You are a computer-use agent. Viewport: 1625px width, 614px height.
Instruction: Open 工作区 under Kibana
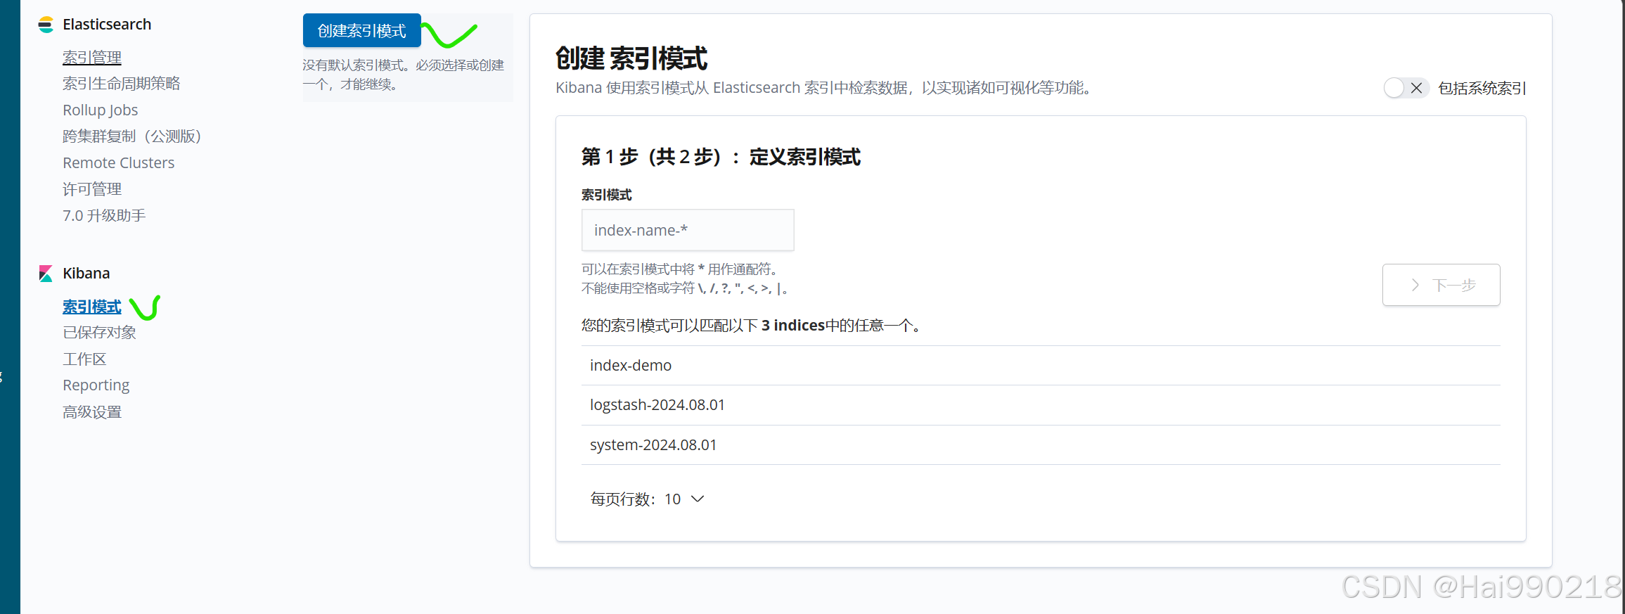point(84,359)
